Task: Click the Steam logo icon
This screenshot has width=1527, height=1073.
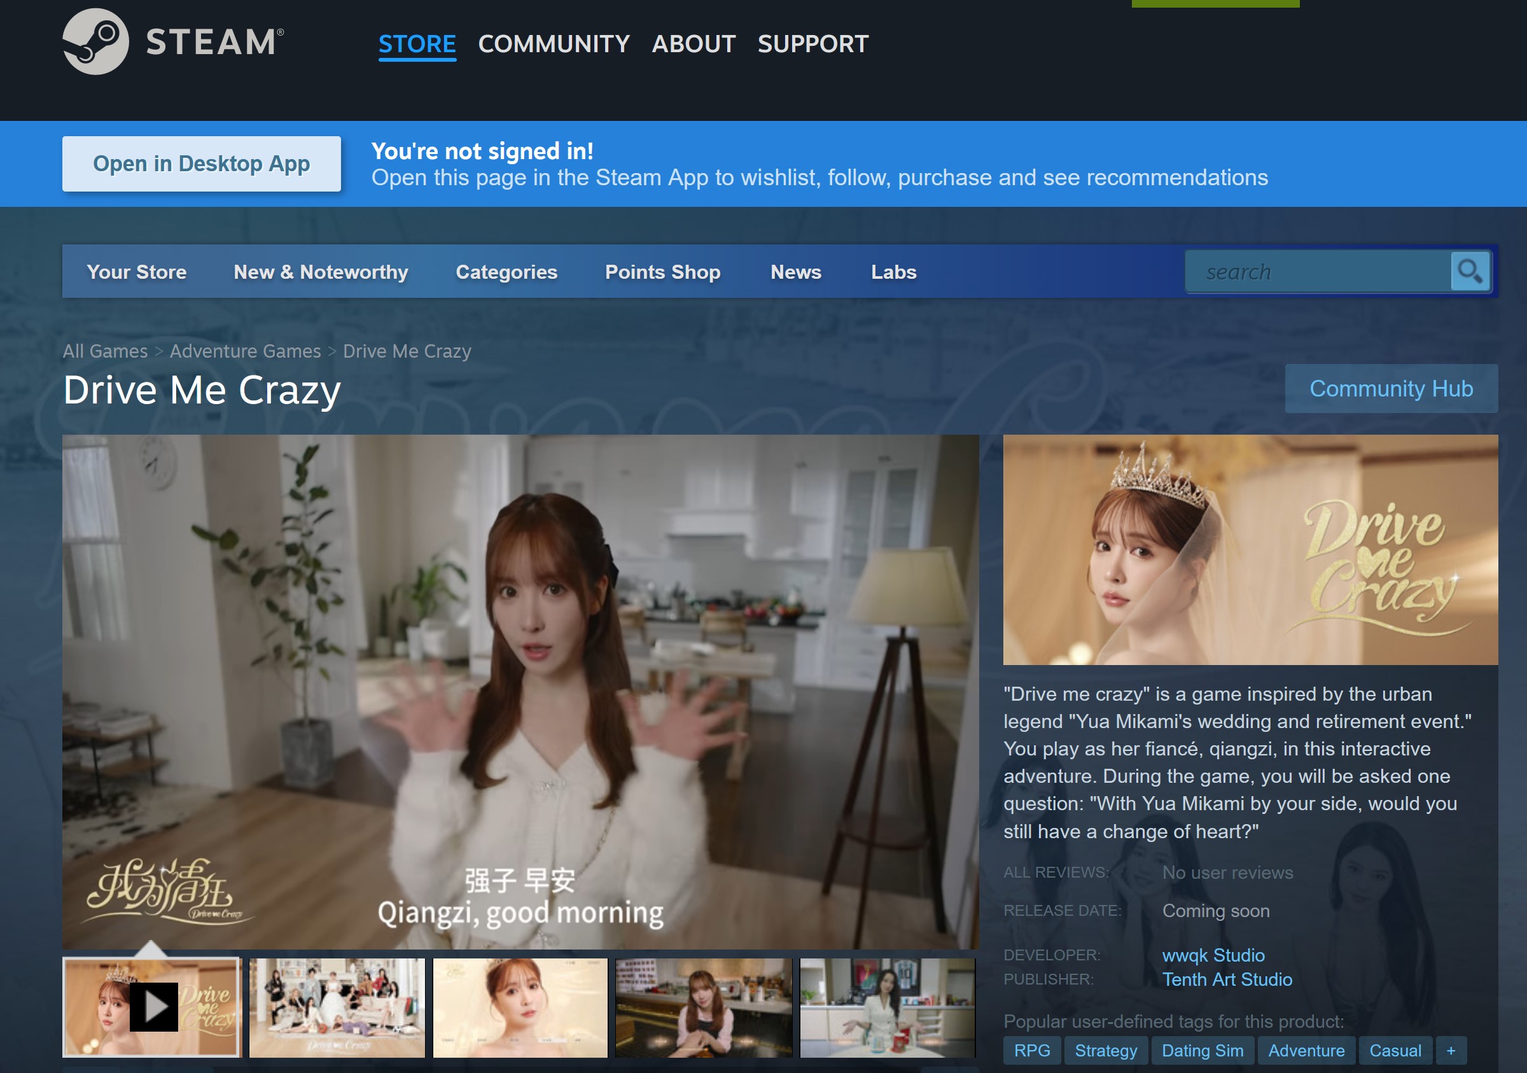Action: pyautogui.click(x=96, y=42)
